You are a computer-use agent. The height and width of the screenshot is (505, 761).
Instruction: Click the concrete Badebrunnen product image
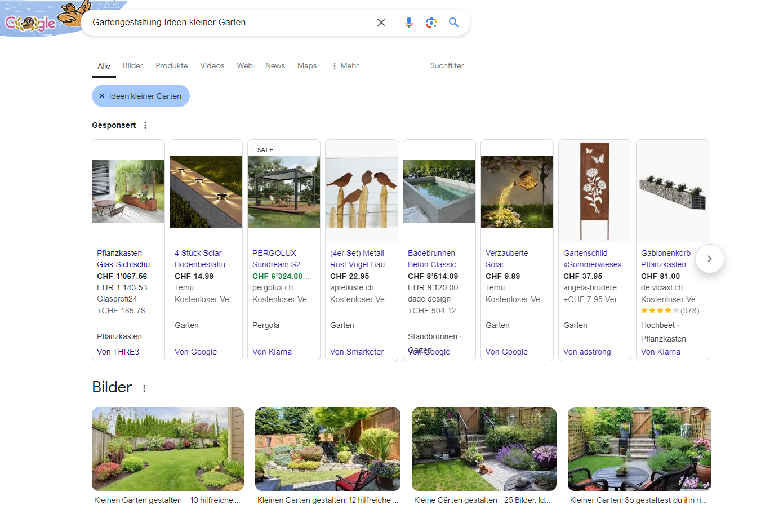(x=439, y=192)
